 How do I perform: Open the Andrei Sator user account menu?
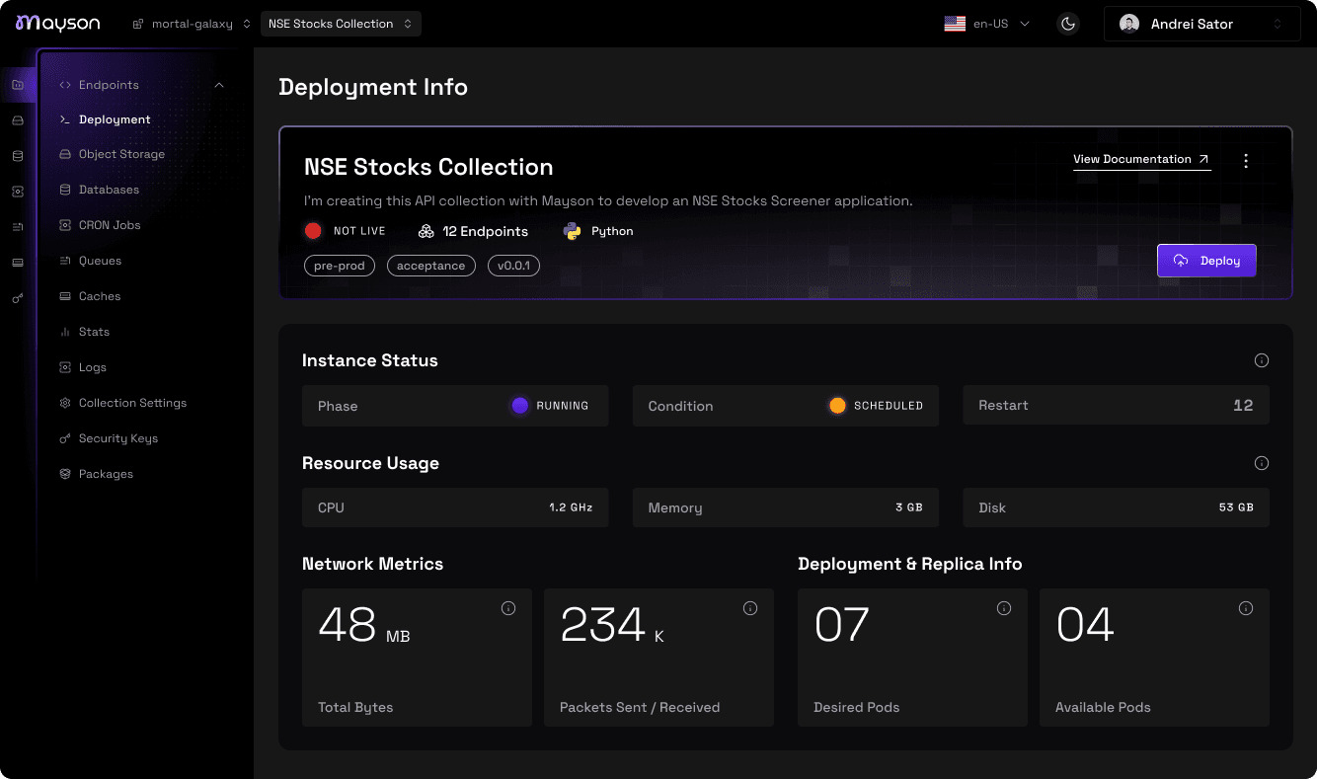tap(1201, 24)
